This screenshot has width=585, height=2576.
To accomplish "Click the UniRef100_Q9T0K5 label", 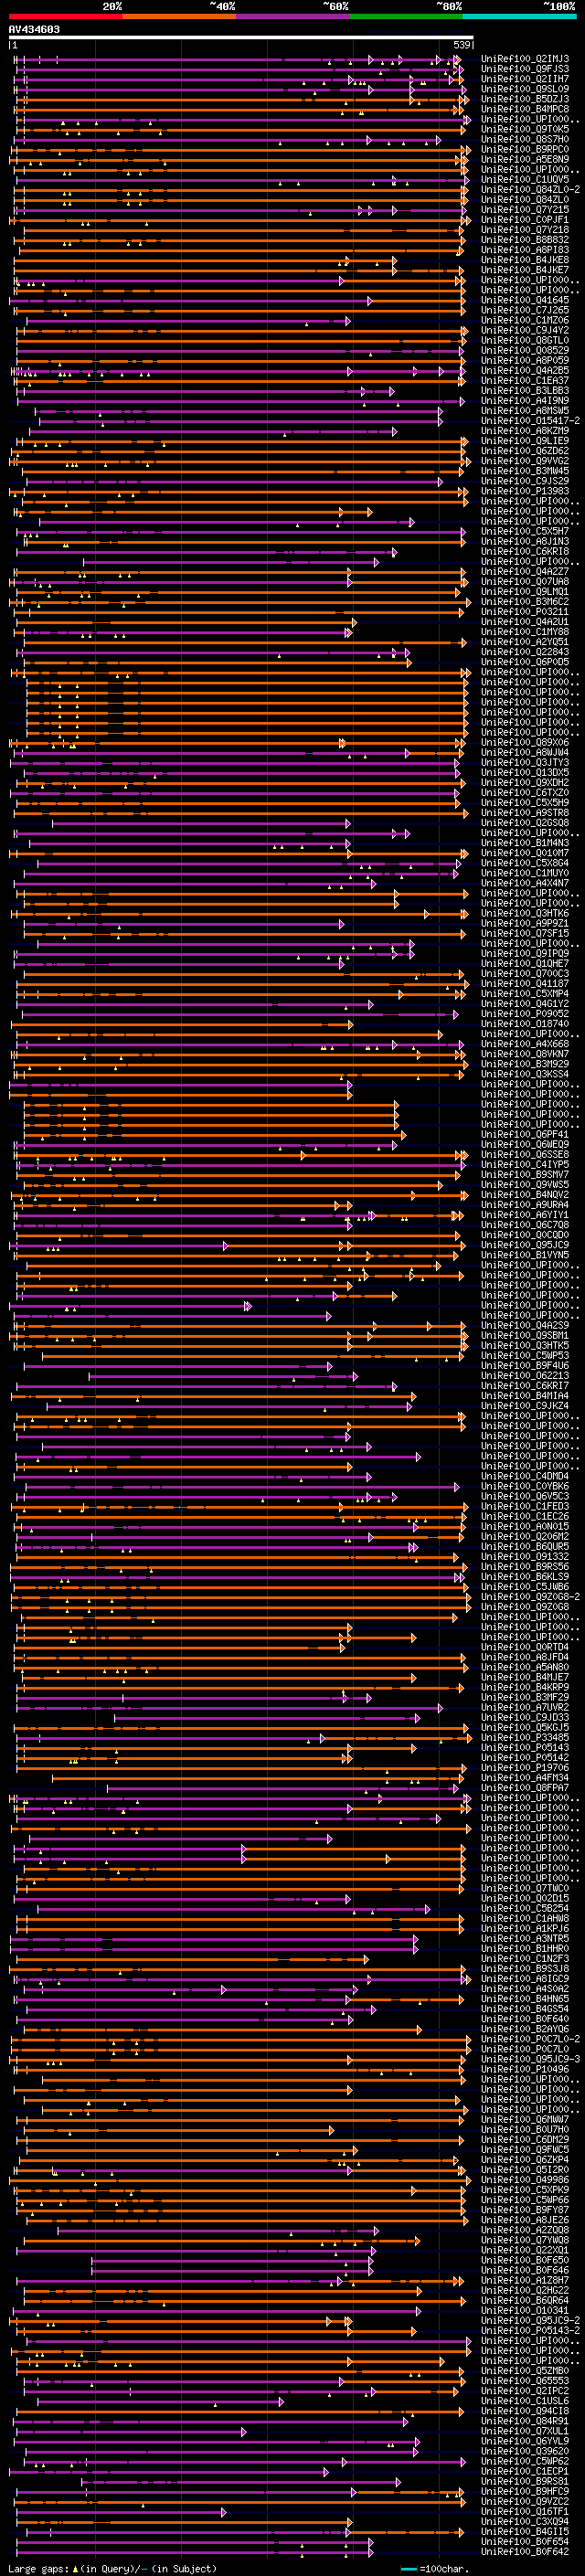I will click(x=525, y=129).
